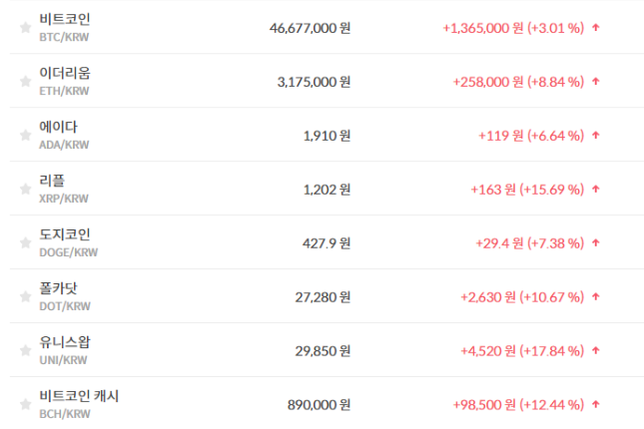Screen dimensions: 644x429
Task: Click the rise arrow in XRP row
Action: tap(596, 189)
